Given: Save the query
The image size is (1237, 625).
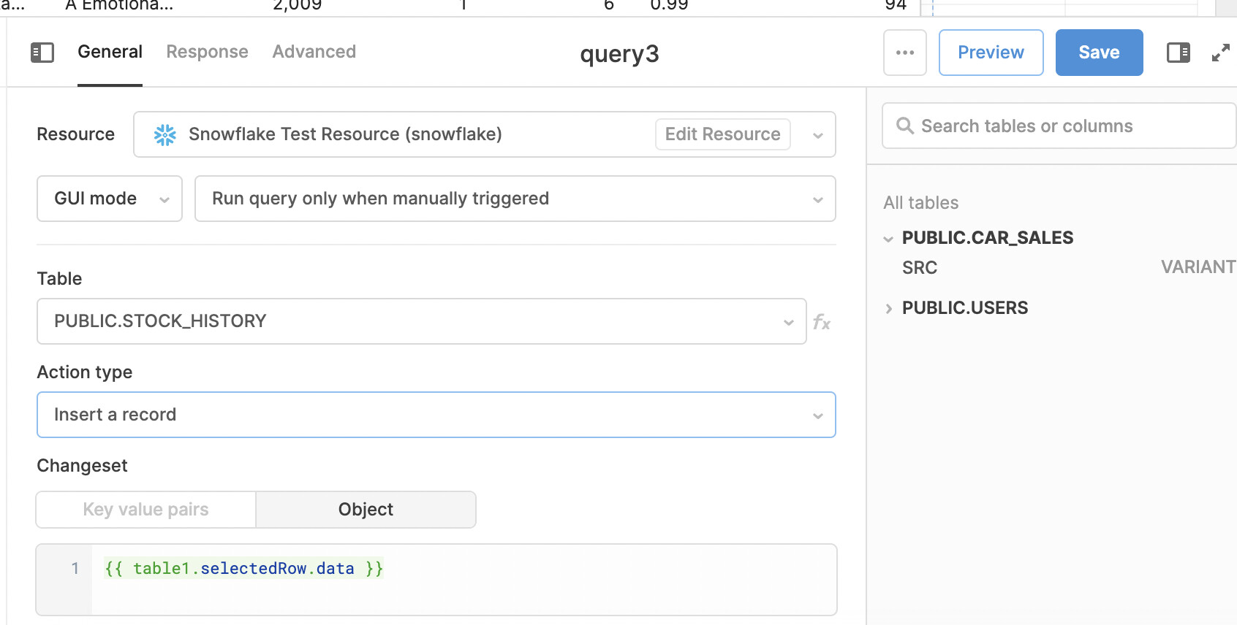Looking at the screenshot, I should [1099, 53].
